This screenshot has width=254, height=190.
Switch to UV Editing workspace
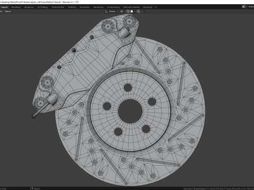coord(42,7)
